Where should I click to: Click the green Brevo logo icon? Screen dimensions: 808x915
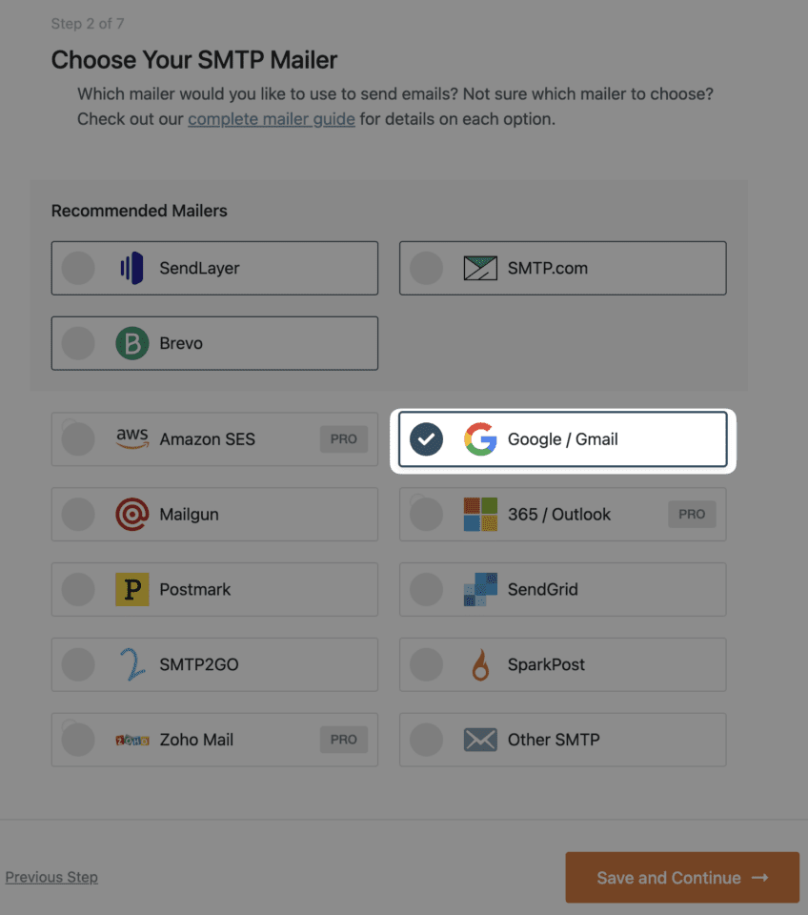point(132,343)
